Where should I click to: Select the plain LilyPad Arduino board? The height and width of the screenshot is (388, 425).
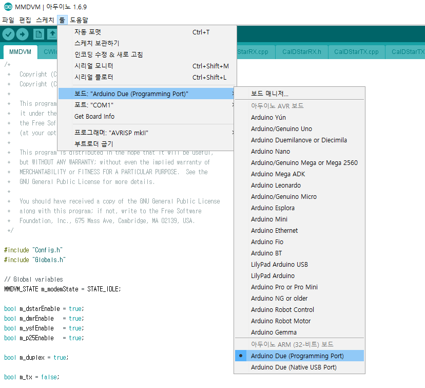[299, 275]
